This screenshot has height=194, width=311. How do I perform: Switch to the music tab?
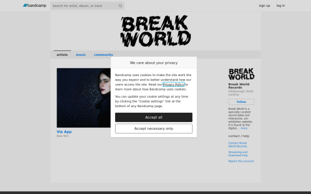tap(81, 55)
